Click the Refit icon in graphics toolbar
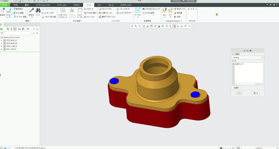 (132, 26)
